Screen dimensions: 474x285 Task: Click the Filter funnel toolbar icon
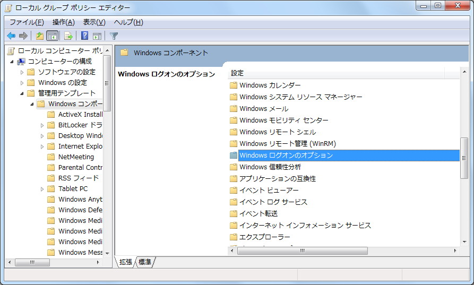pos(114,36)
